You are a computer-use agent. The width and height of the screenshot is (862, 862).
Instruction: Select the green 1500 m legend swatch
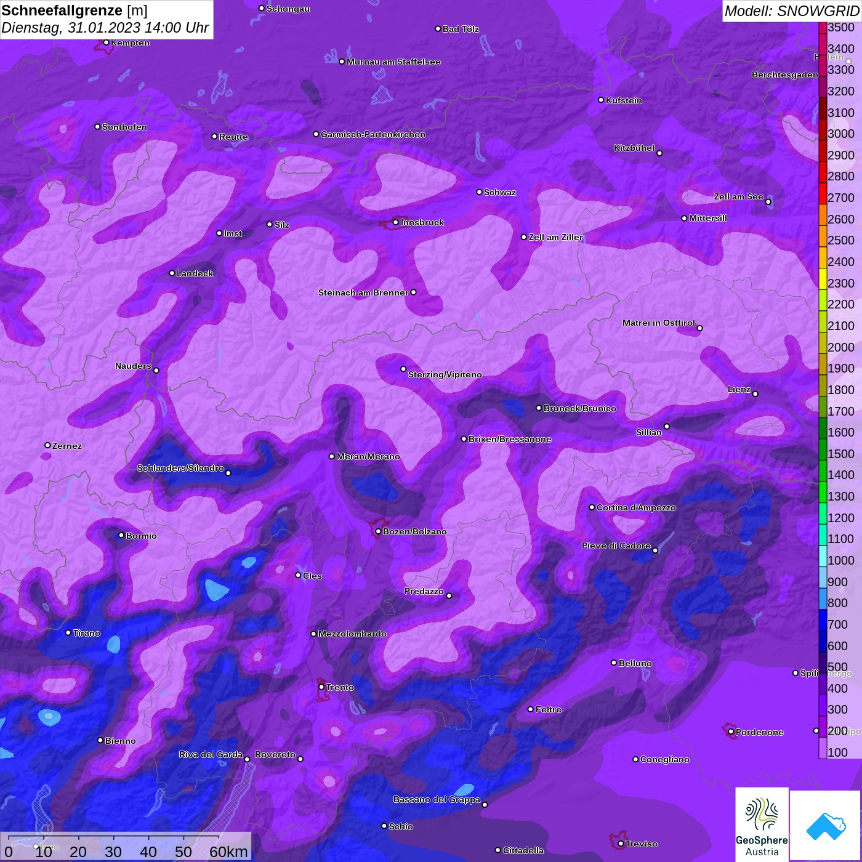point(823,449)
